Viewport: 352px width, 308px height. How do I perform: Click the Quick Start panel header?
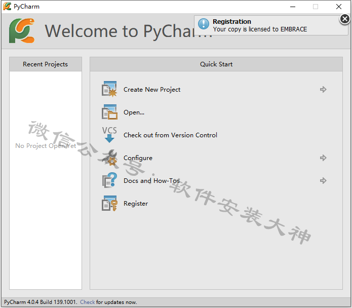(x=216, y=64)
